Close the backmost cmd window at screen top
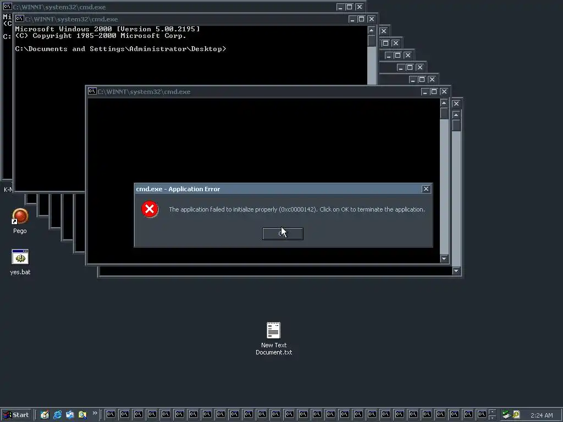The image size is (563, 422). tap(359, 7)
